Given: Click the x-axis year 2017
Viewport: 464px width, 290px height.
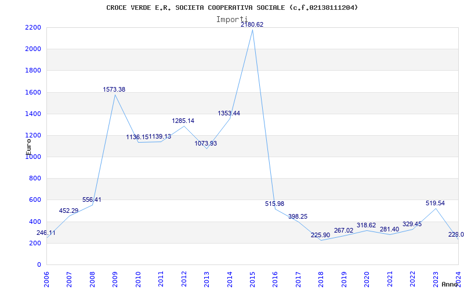Looking at the screenshot, I should (298, 279).
